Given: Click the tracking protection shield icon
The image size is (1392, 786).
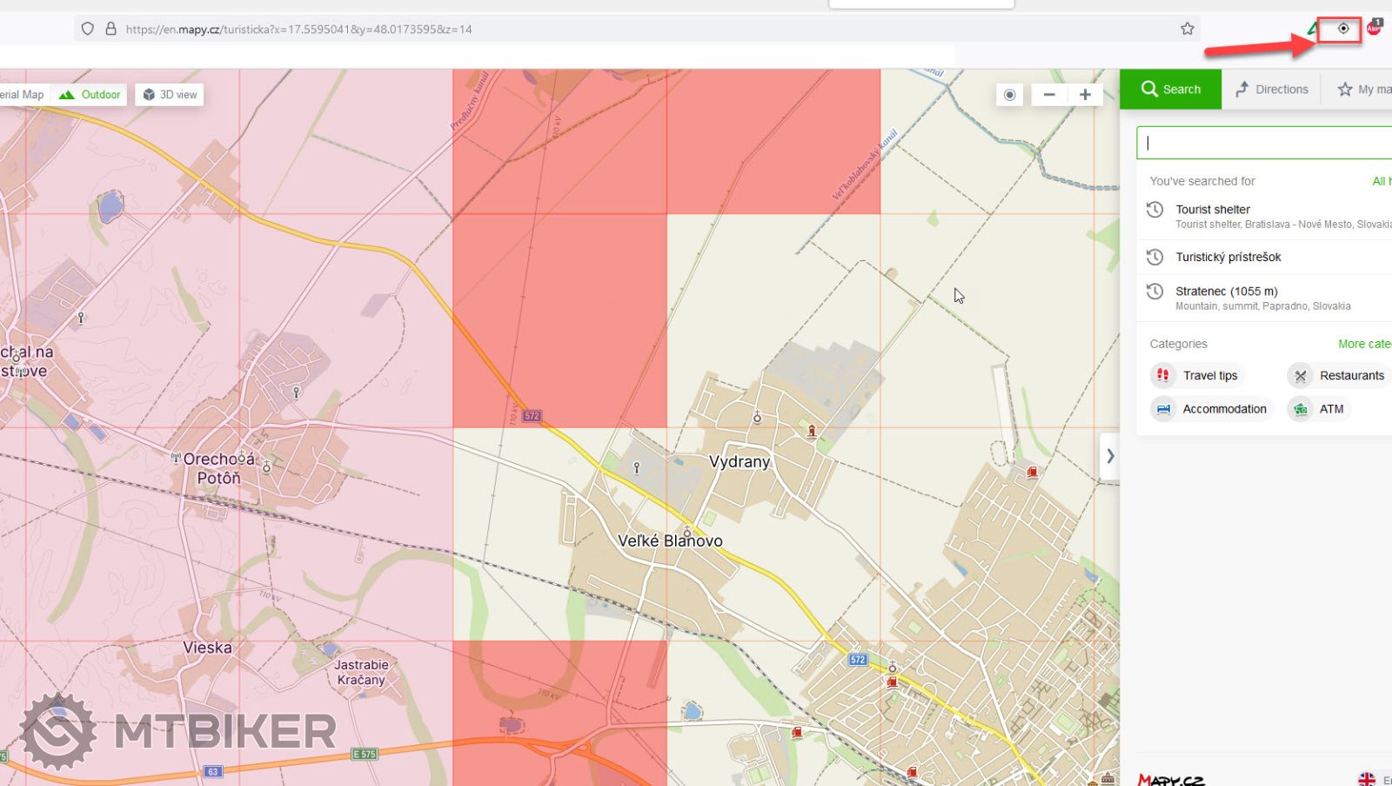Looking at the screenshot, I should tap(87, 29).
